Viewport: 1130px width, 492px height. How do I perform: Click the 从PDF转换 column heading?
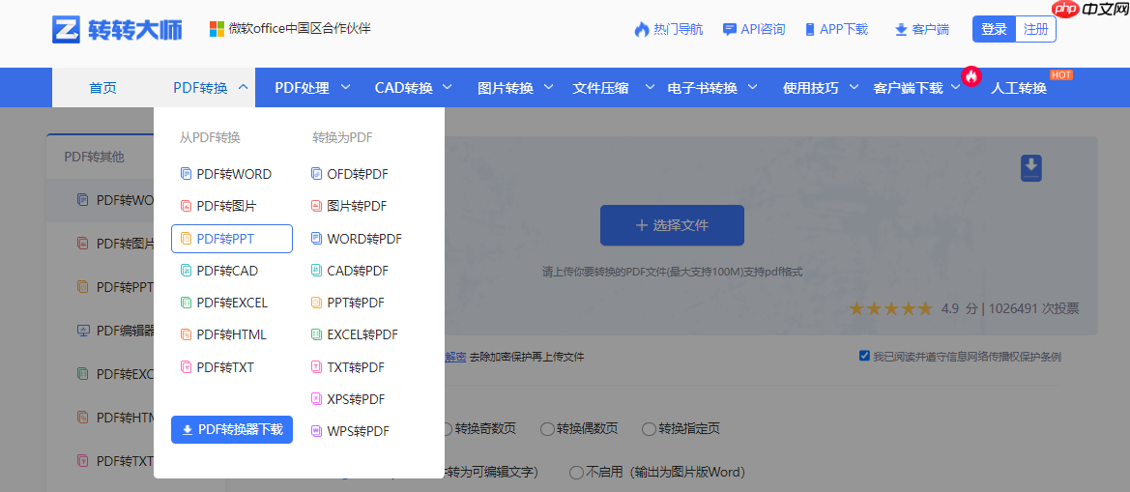[210, 137]
